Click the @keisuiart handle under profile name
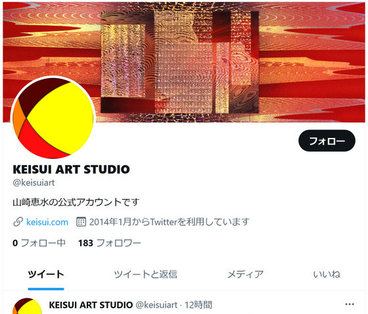This screenshot has height=314, width=368. pos(34,183)
